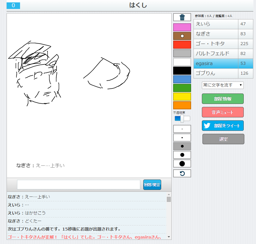Click the red ゴー・トキタさんが正解 message
Viewport: 256px width, 244px height.
click(84, 237)
